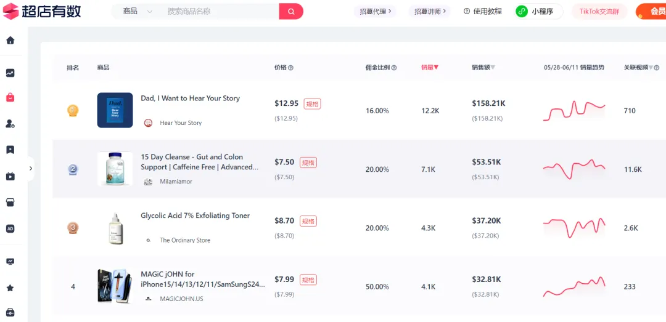Click the help icon beside 关联视频
Viewport: 666px width, 322px height.
click(657, 68)
